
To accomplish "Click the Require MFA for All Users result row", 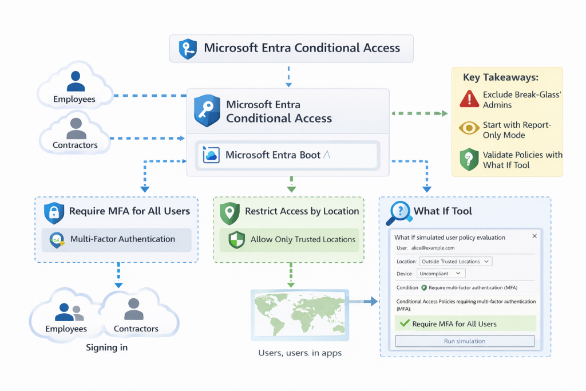I will coord(465,323).
